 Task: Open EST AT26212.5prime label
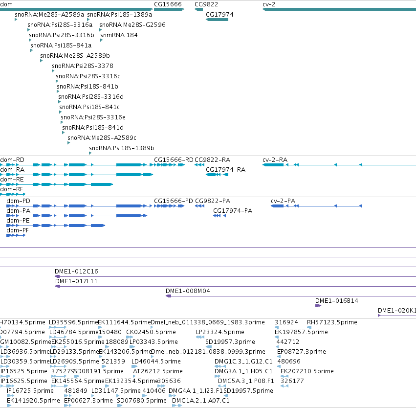click(x=157, y=371)
